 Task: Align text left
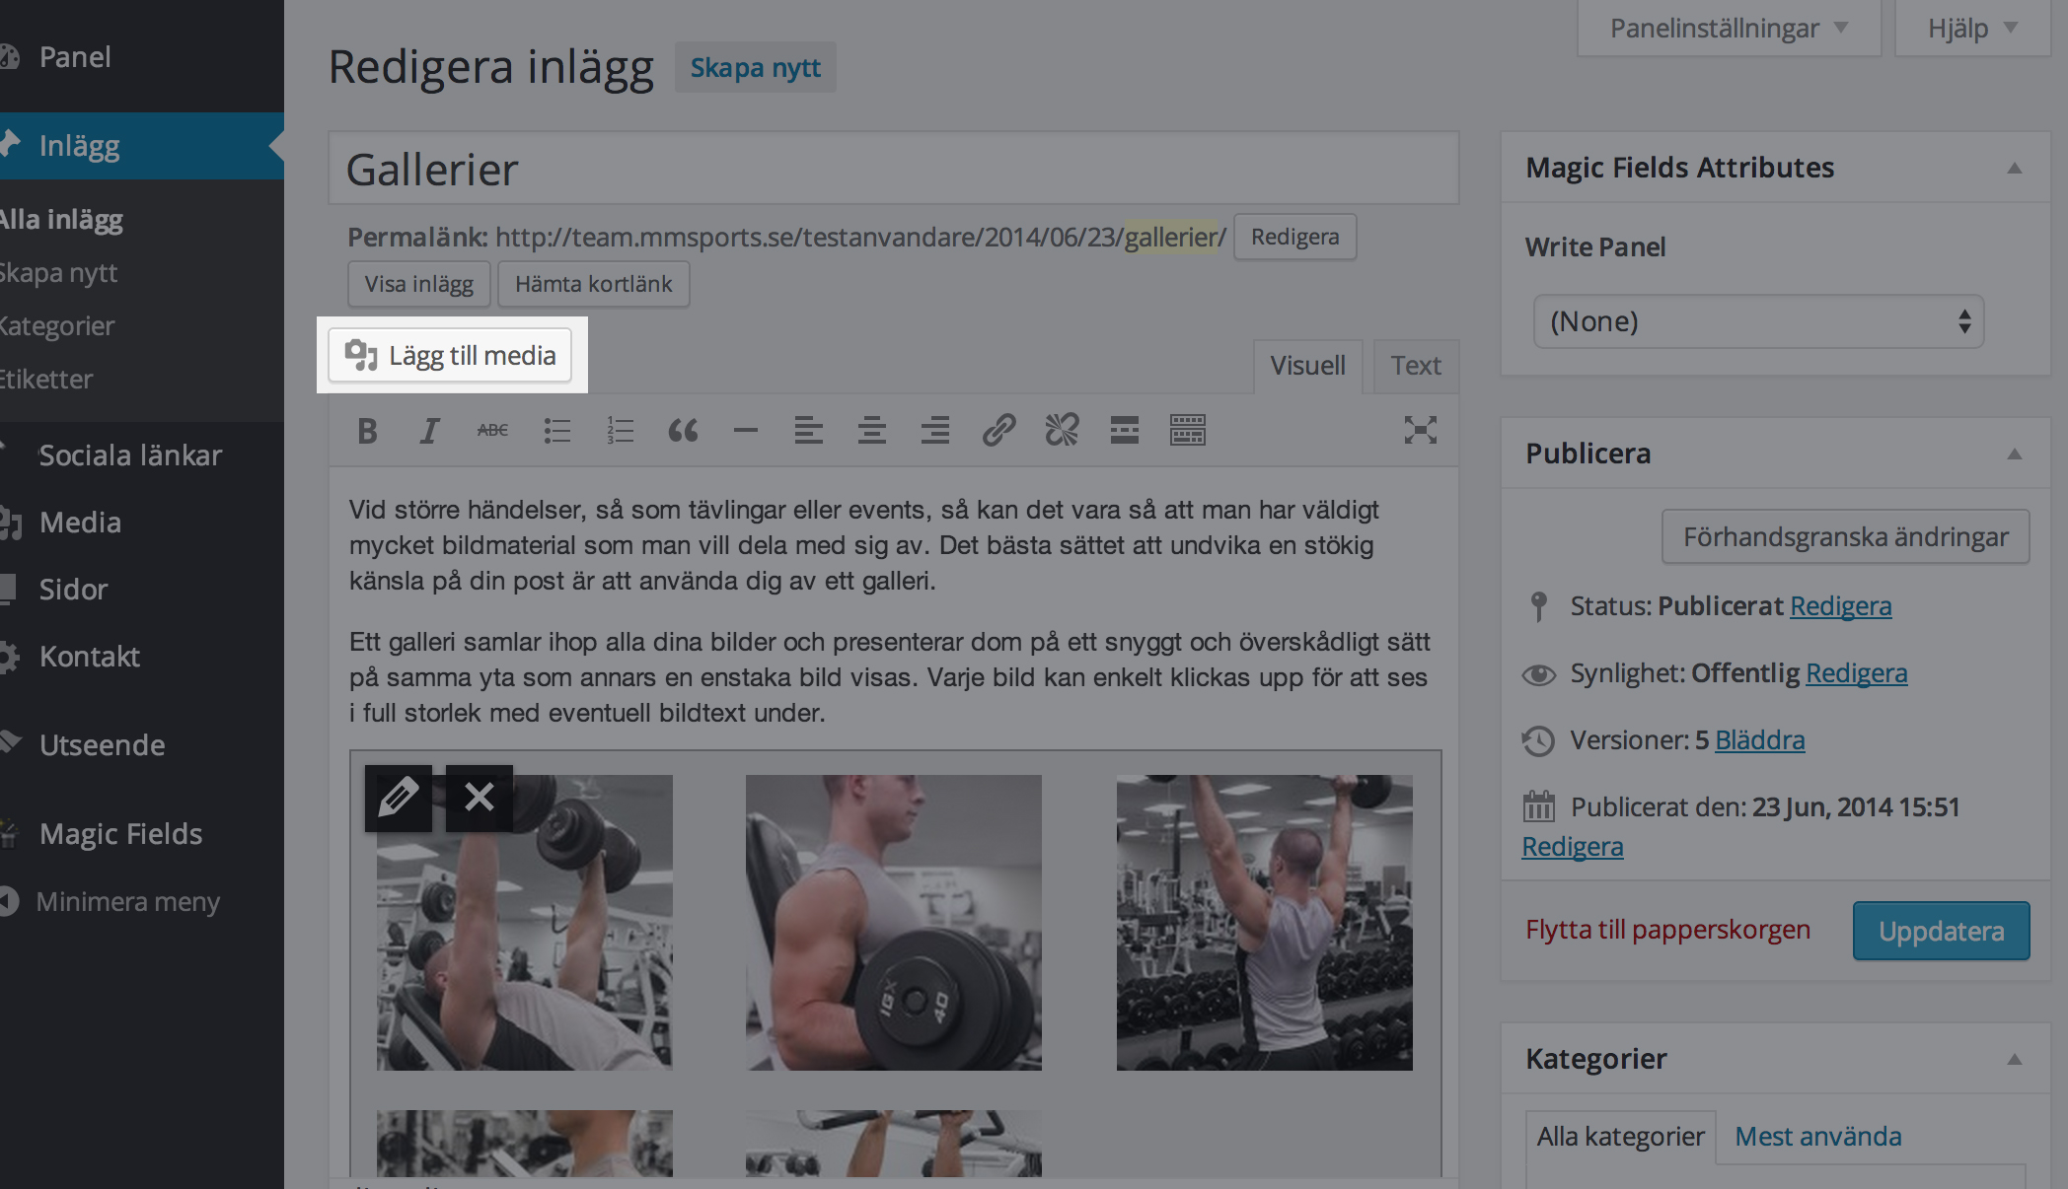(x=809, y=431)
